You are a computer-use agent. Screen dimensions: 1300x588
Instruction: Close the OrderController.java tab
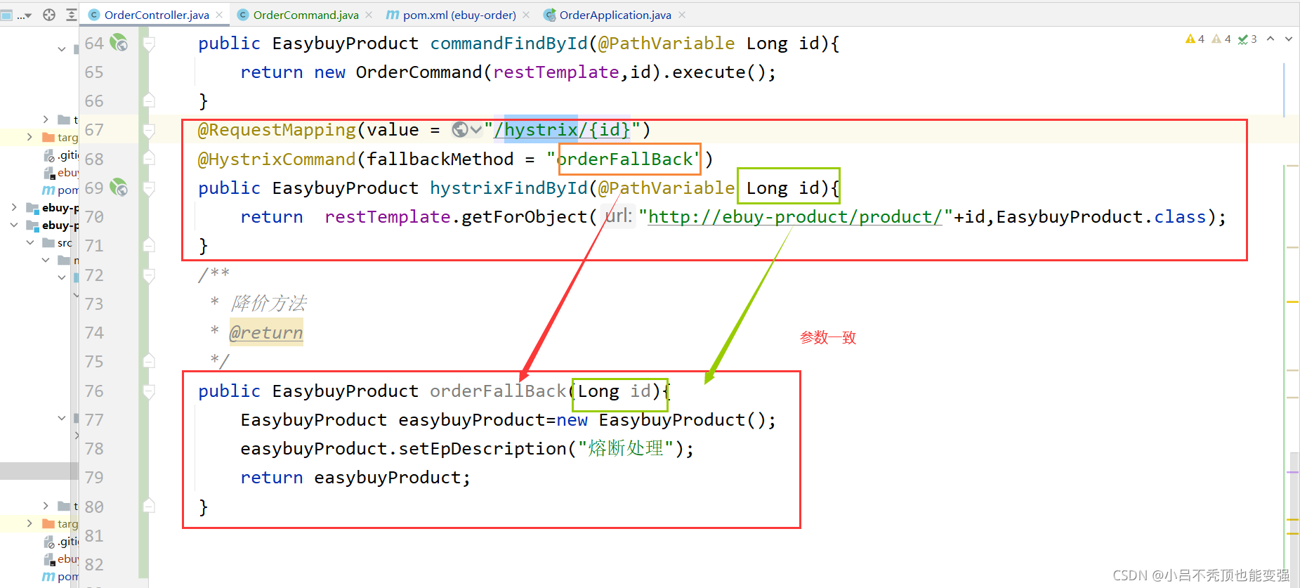[x=220, y=15]
